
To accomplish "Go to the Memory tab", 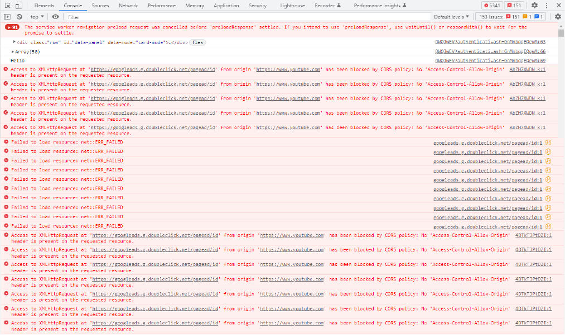I will tap(195, 6).
